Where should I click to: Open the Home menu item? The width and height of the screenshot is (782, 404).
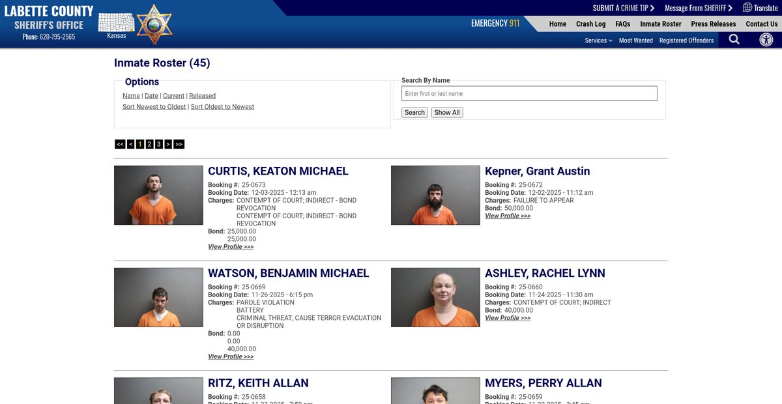tap(558, 24)
